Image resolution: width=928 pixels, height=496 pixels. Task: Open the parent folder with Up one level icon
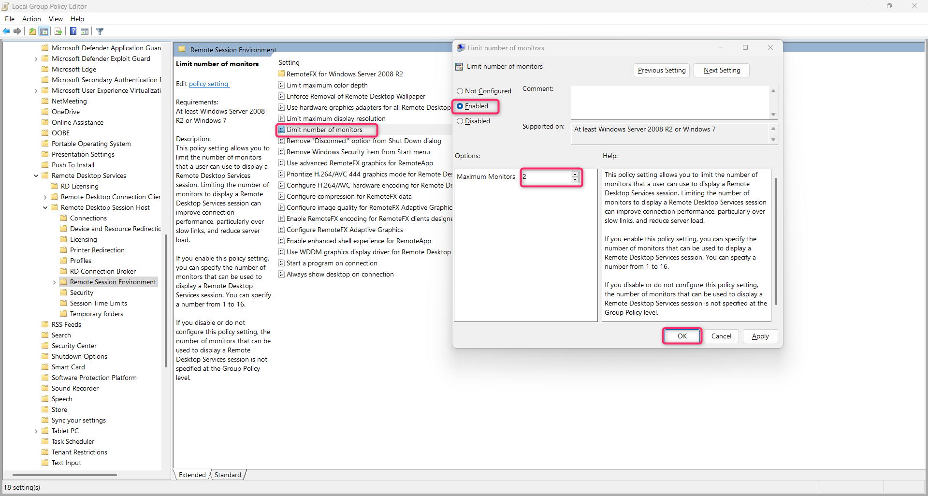(32, 31)
